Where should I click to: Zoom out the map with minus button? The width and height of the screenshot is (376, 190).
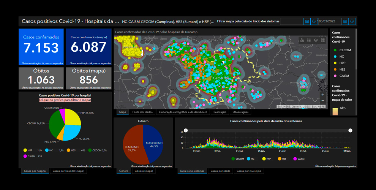(323, 100)
